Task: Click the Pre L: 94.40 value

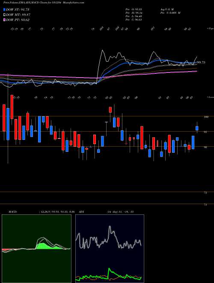Action: (x=134, y=16)
